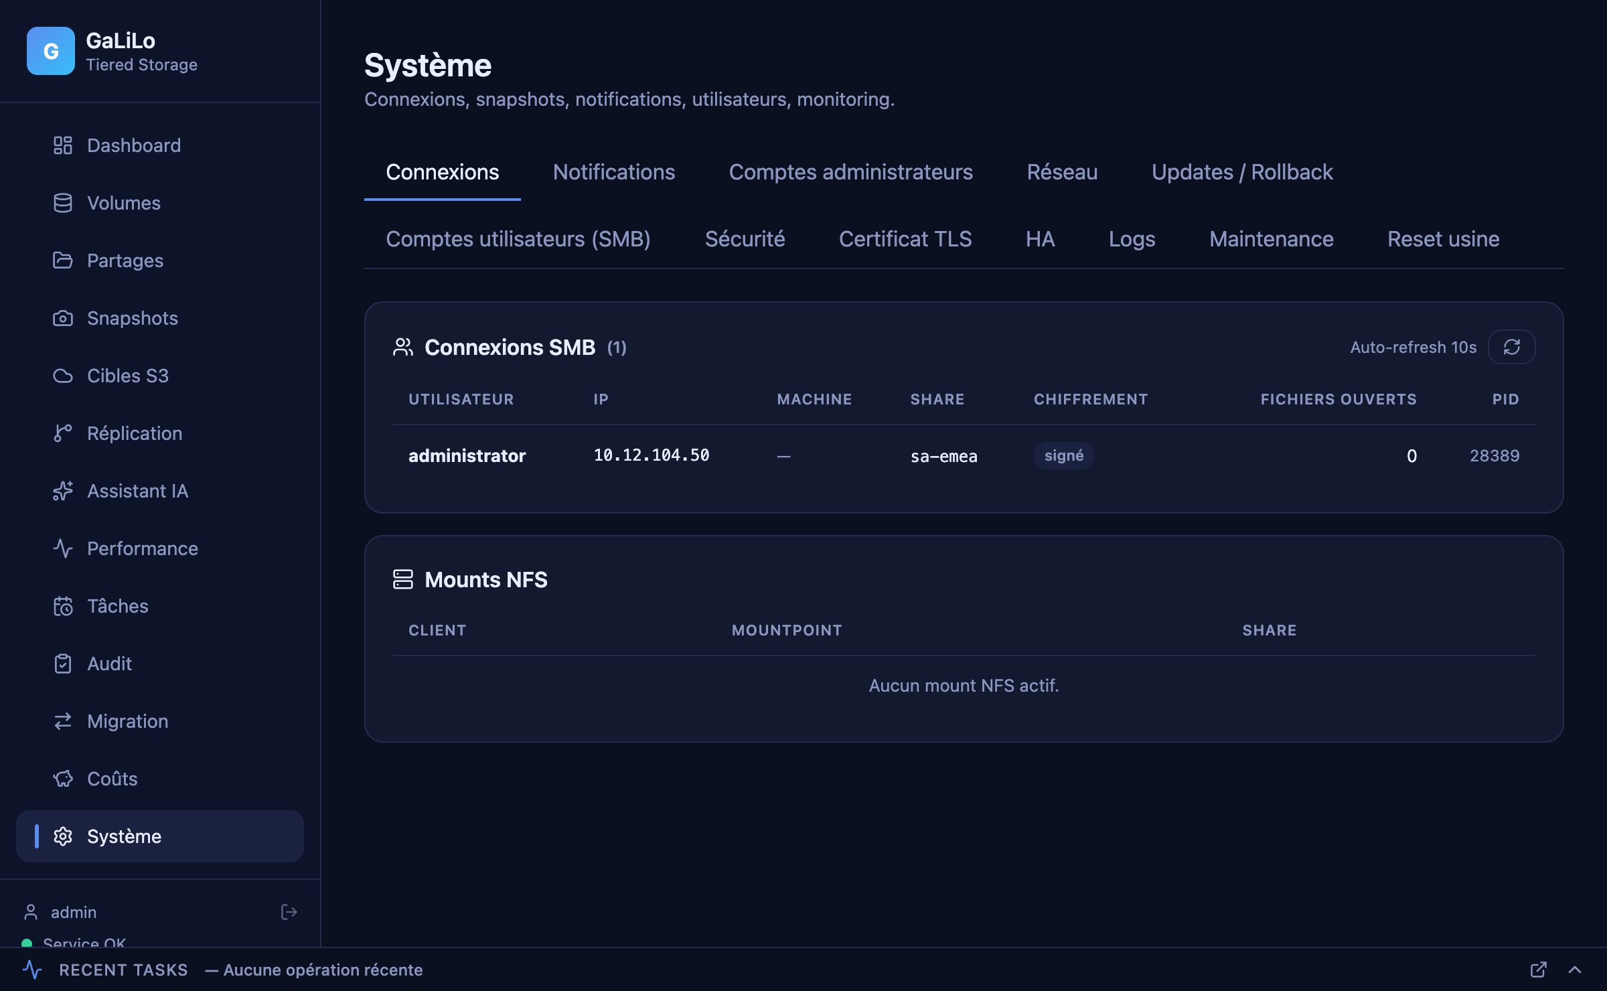
Task: Click the CLIENT column header
Action: click(437, 630)
